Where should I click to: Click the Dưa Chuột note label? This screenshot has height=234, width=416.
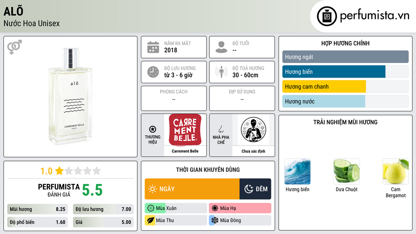coord(347,189)
